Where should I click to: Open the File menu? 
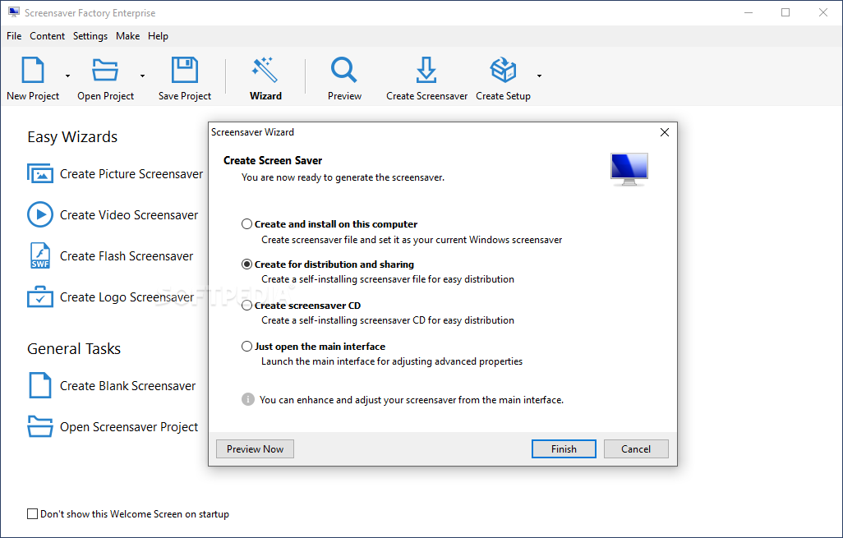coord(14,36)
